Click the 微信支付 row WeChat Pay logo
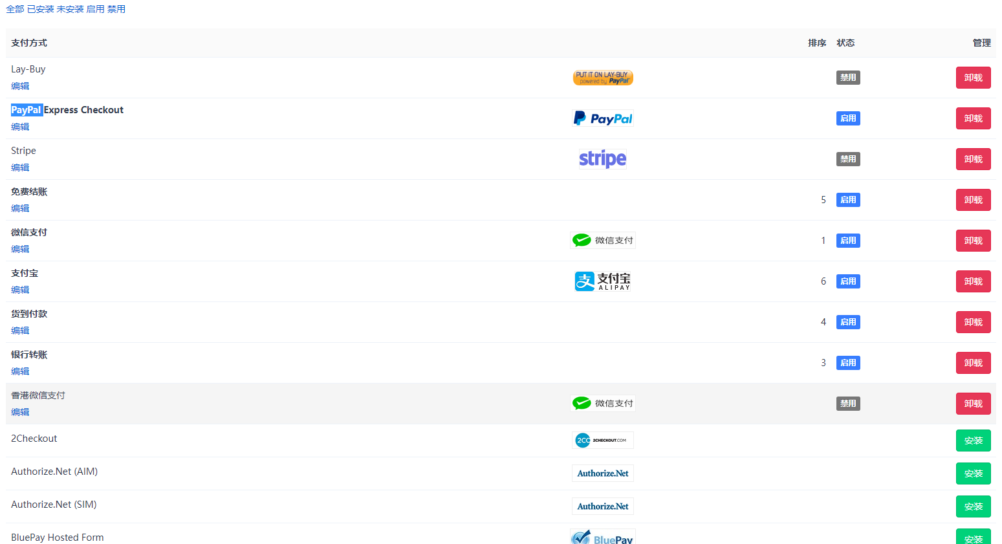1002x544 pixels. pos(603,241)
